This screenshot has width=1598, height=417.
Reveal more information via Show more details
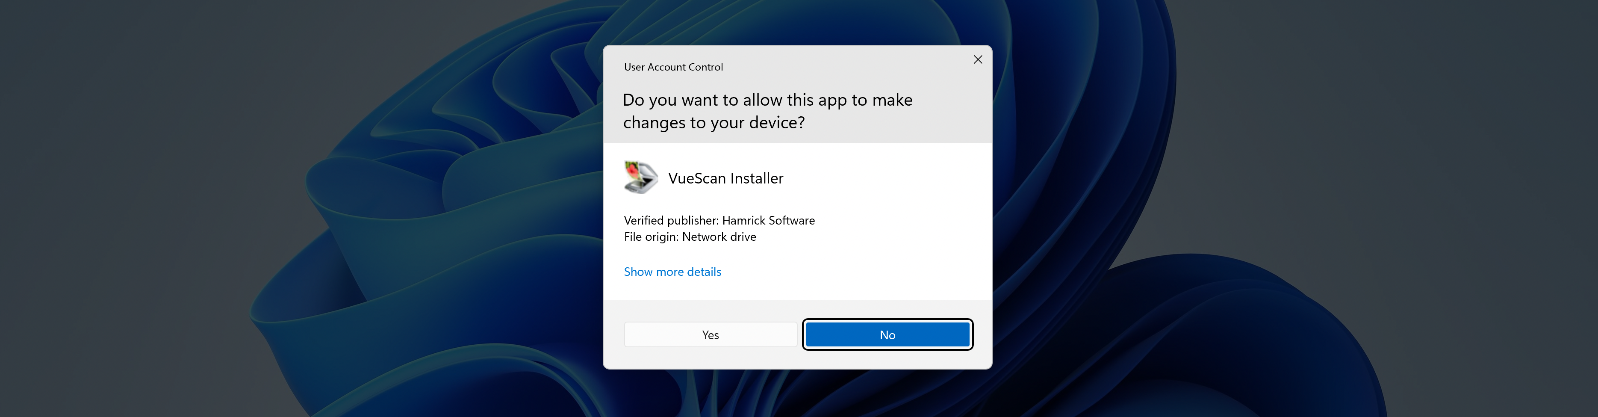[x=672, y=272]
